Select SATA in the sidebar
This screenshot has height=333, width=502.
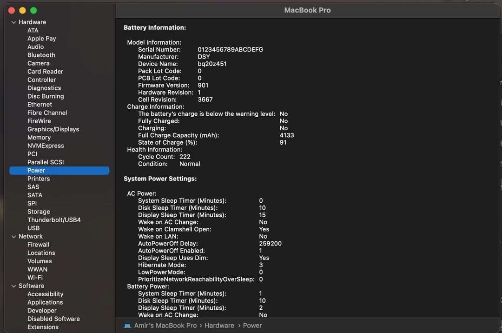35,195
